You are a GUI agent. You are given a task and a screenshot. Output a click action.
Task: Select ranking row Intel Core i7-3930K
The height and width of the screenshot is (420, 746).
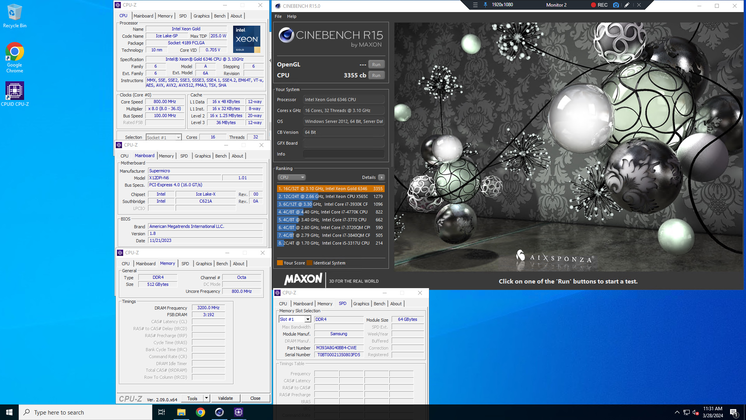click(331, 204)
